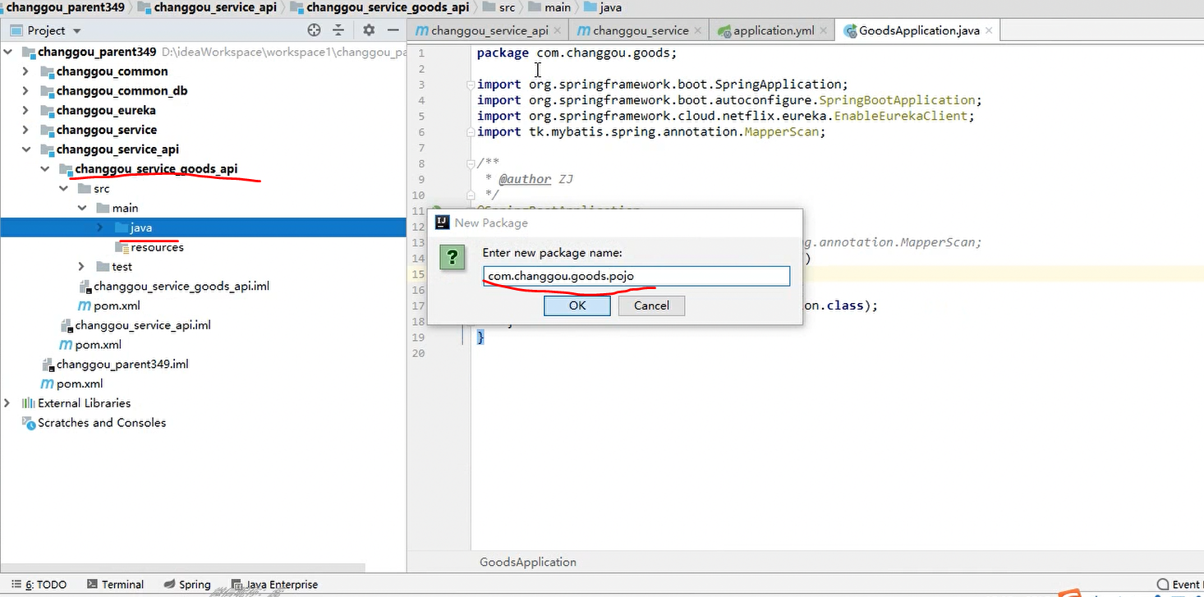This screenshot has width=1204, height=597.
Task: Click the changgou_eureka module folder icon
Action: (x=47, y=110)
